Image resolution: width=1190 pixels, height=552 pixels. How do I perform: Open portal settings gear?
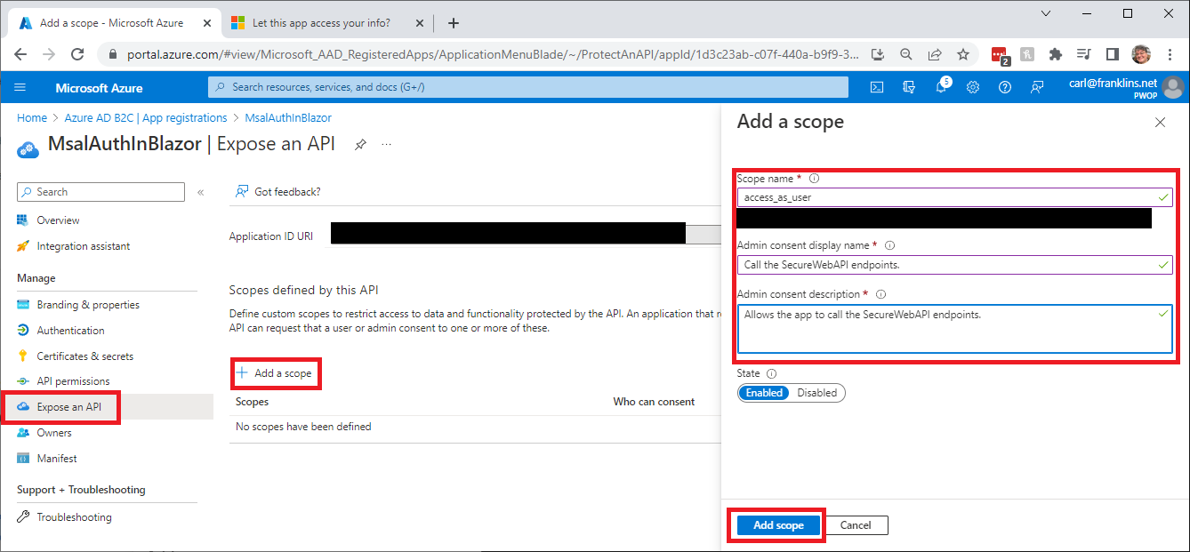coord(973,87)
